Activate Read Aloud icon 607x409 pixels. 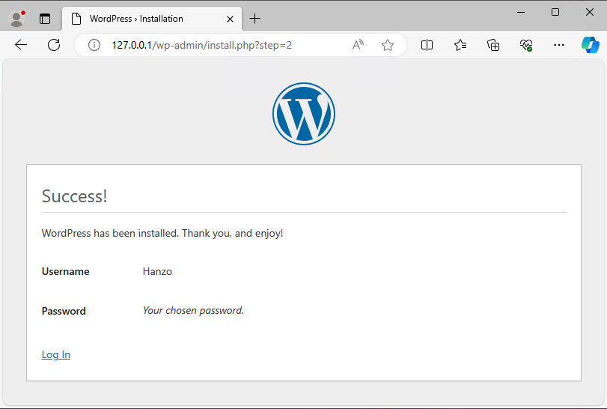coord(358,45)
